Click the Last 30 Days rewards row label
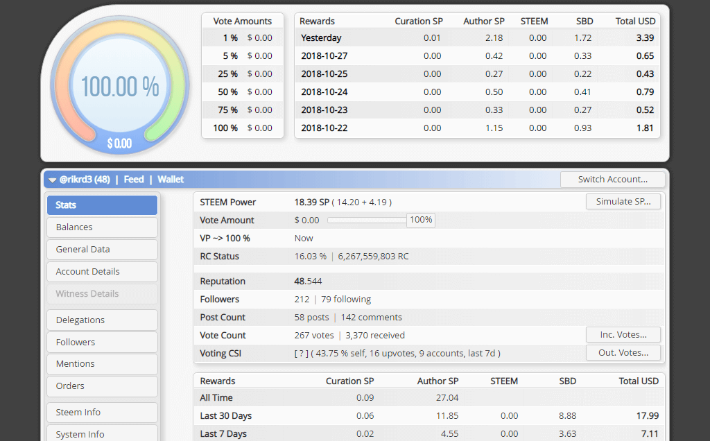Image resolution: width=710 pixels, height=441 pixels. pos(226,416)
